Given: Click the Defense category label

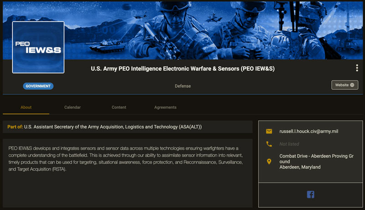Looking at the screenshot, I should point(183,86).
